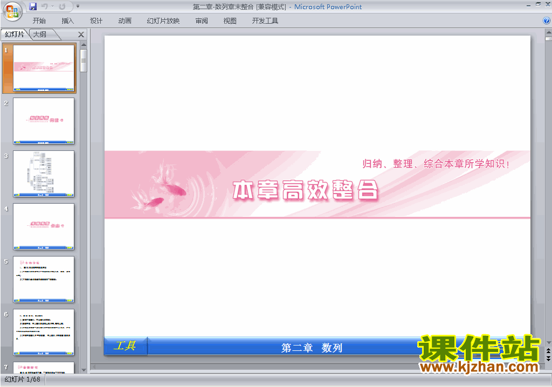
Task: Click slide editor scroll-up arrow
Action: 548,32
